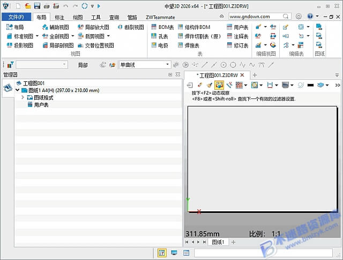343x260 pixels.
Task: Select the 图纸1 sheet tab
Action: tap(218, 242)
